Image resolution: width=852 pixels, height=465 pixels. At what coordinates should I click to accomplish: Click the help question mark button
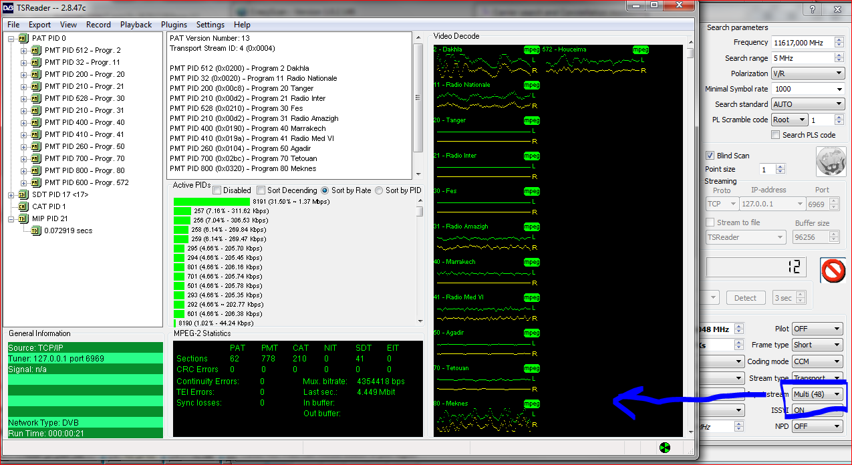point(813,9)
